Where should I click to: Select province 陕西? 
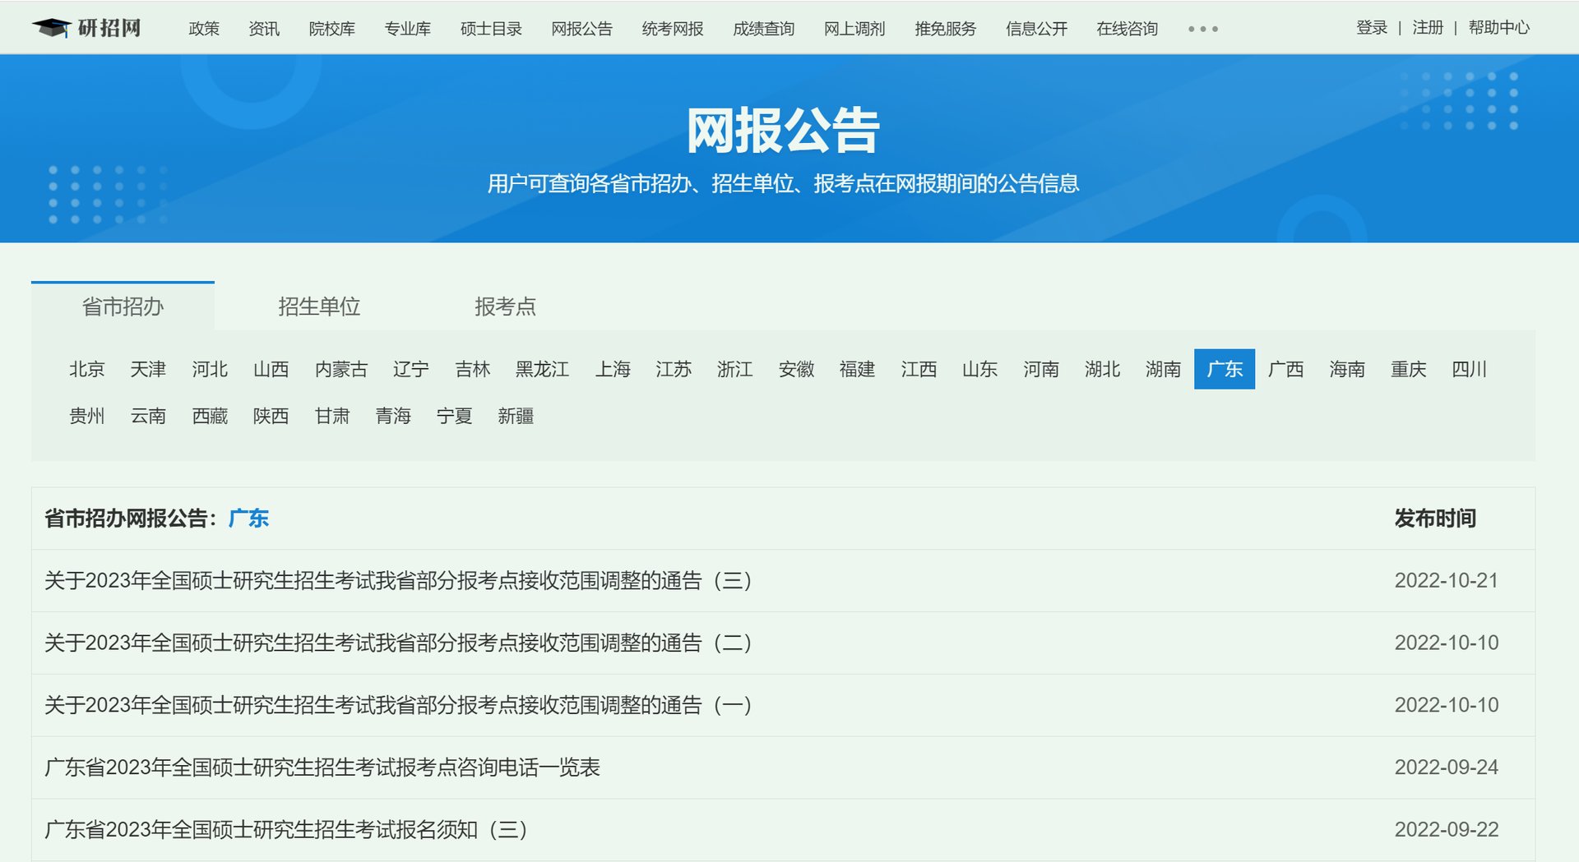(271, 416)
